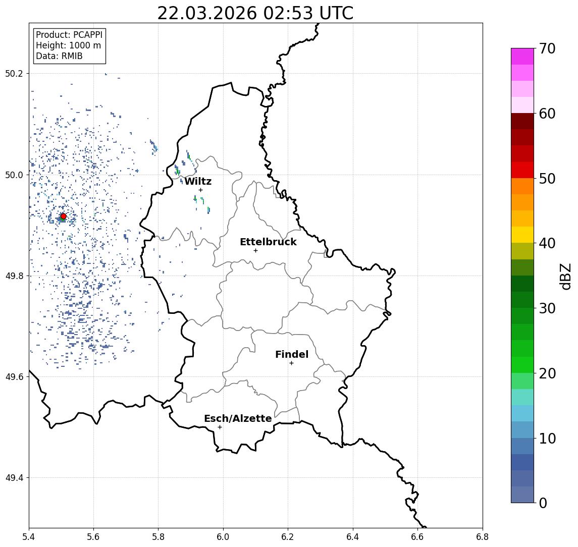Viewport: 578px width, 547px height.
Task: Click the Esch/Alzette station cross marker
Action: tap(220, 427)
